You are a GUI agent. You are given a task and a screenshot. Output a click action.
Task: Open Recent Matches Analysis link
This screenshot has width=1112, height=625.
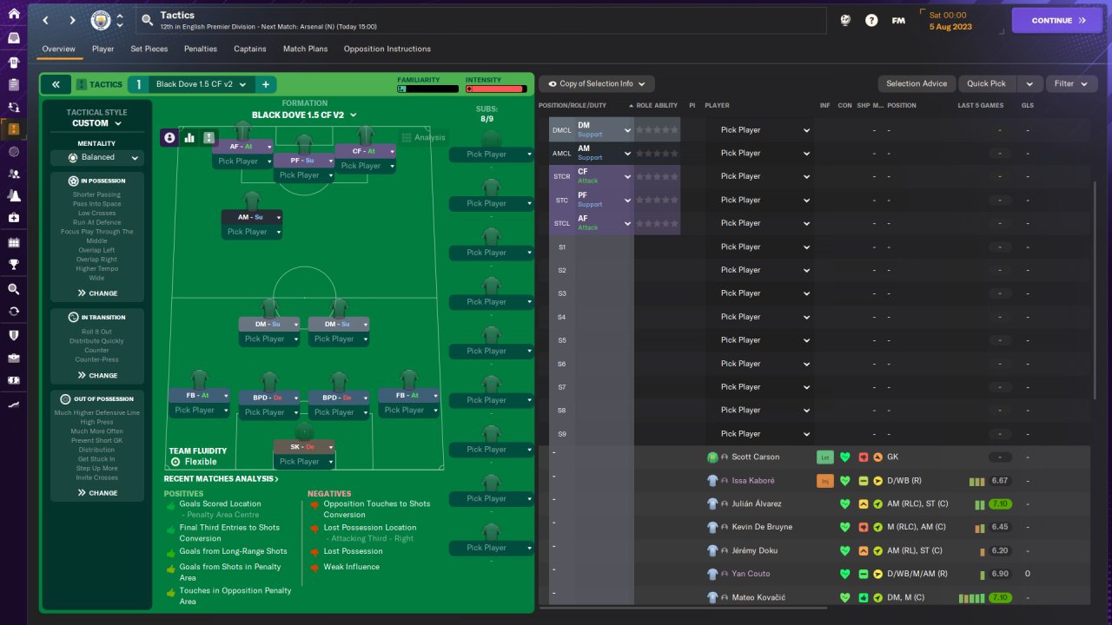(222, 479)
